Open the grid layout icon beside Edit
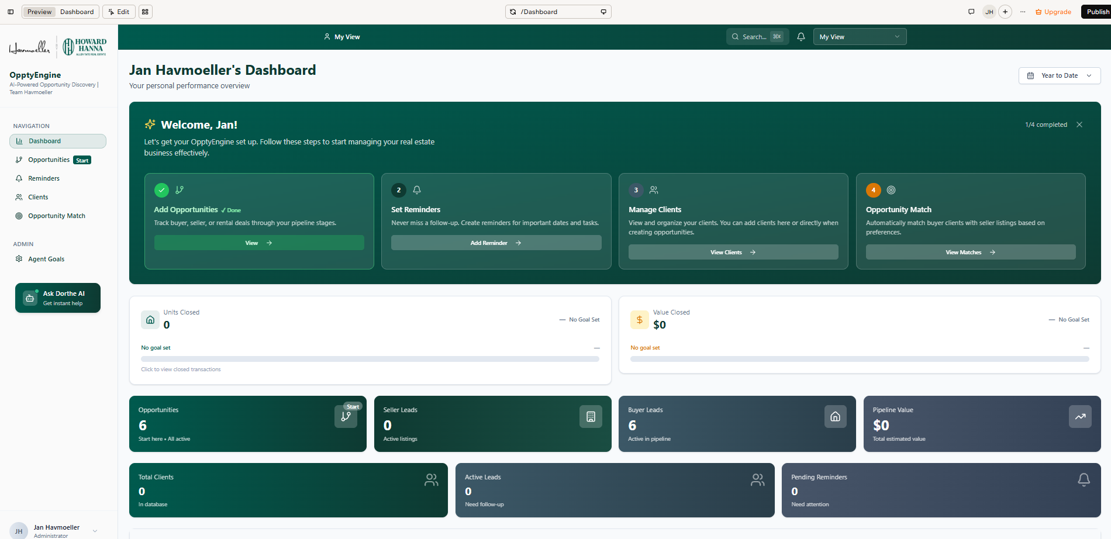 tap(145, 12)
